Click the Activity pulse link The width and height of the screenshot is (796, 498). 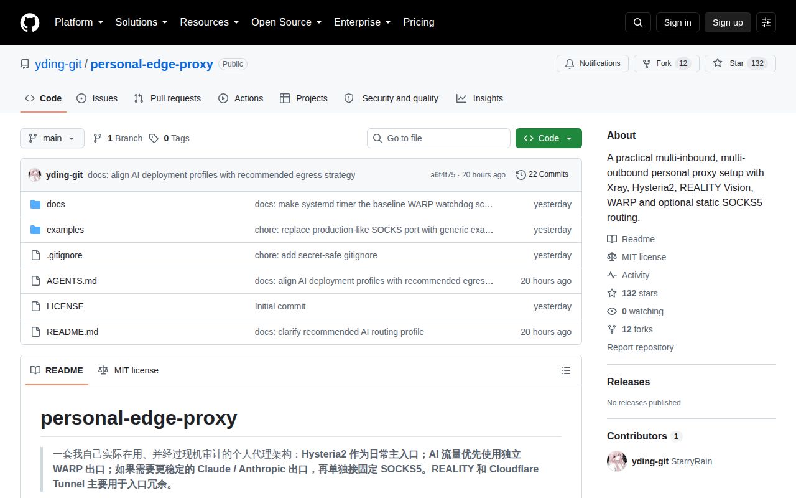628,275
